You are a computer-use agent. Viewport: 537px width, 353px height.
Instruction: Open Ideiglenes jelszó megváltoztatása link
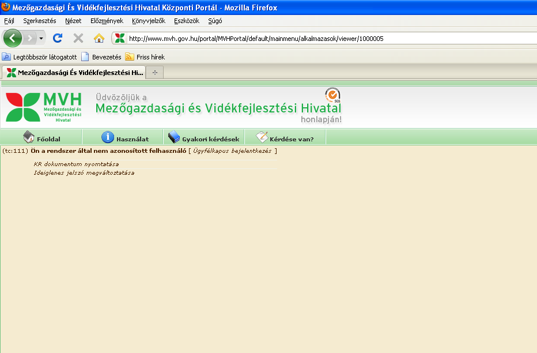coord(84,172)
